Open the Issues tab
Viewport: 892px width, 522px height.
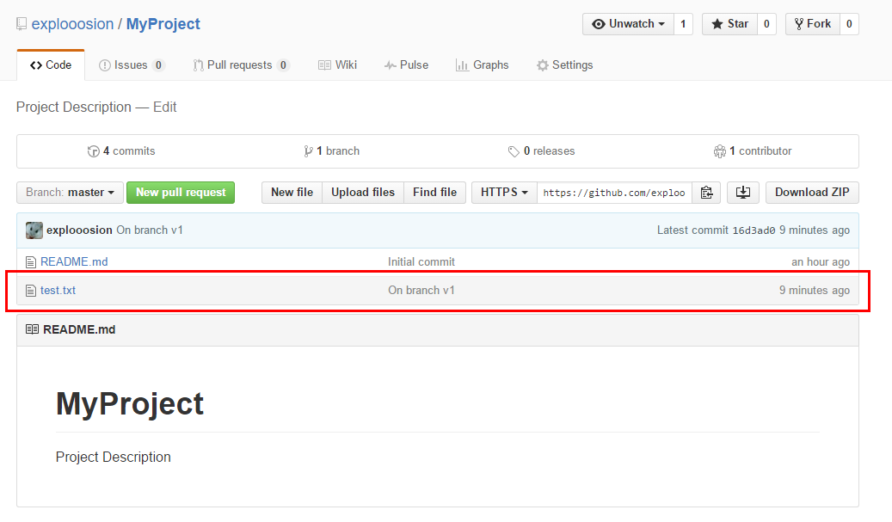point(132,65)
